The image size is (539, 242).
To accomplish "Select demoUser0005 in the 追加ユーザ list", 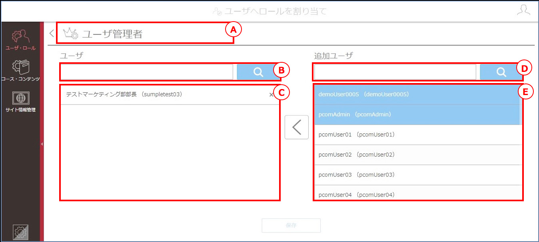I will point(417,95).
